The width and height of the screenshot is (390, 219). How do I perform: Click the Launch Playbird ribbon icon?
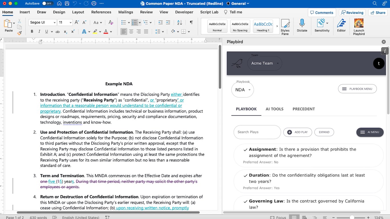click(x=359, y=27)
